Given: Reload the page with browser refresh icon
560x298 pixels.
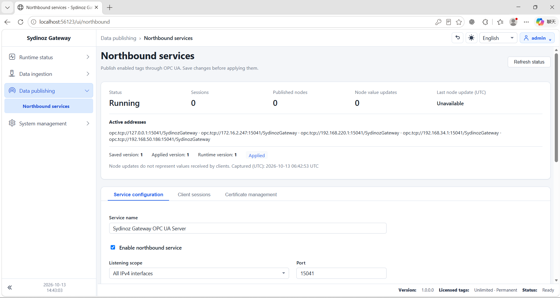Looking at the screenshot, I should 20,22.
